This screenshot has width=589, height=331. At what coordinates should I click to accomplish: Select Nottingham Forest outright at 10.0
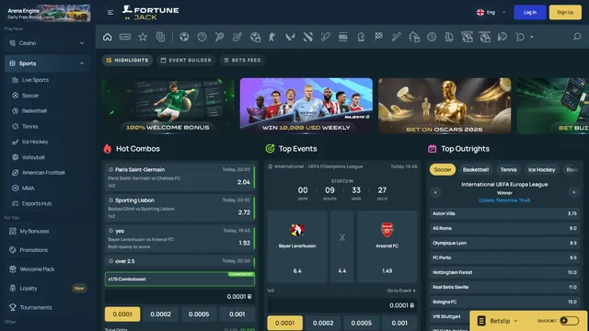tap(504, 272)
